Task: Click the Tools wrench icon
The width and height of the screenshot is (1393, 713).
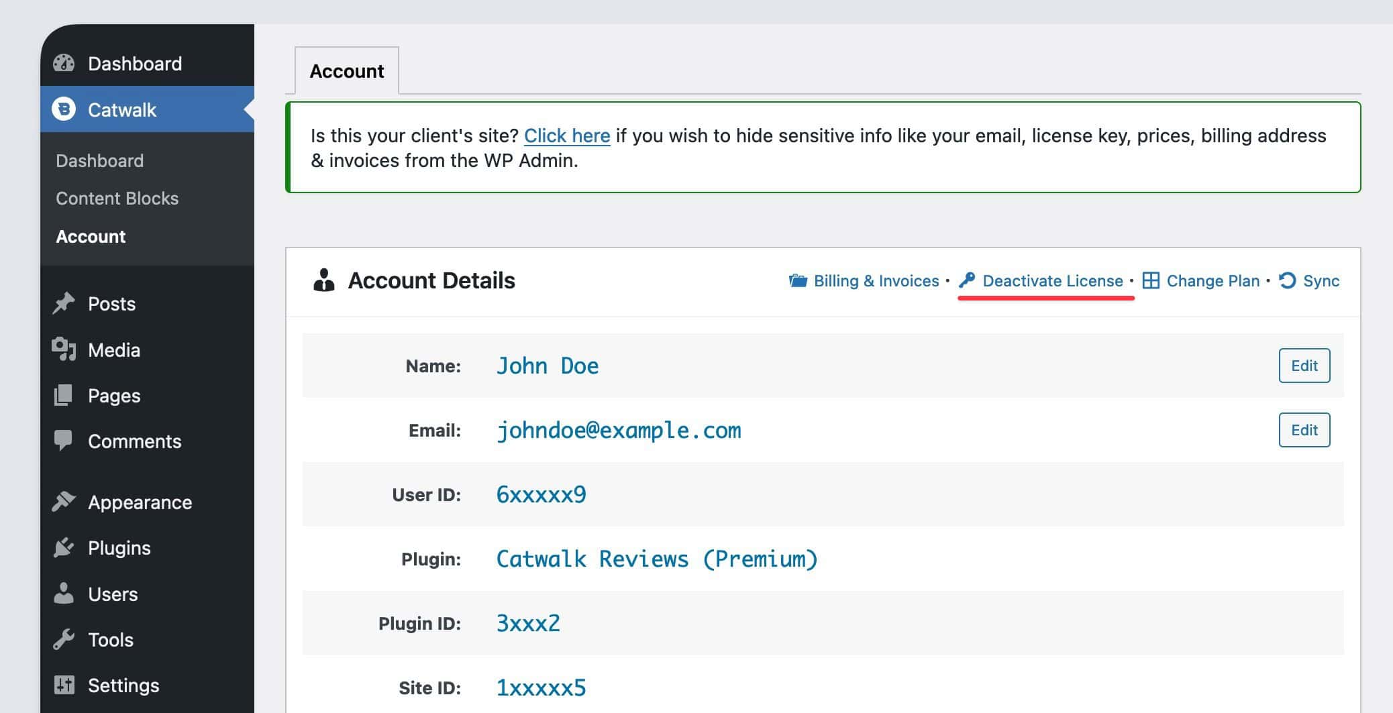Action: 64,639
